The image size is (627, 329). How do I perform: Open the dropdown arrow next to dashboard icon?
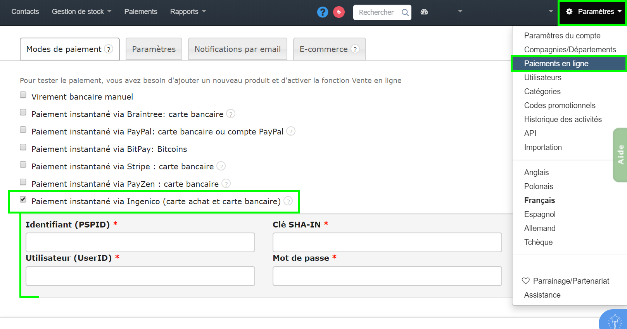[x=460, y=11]
